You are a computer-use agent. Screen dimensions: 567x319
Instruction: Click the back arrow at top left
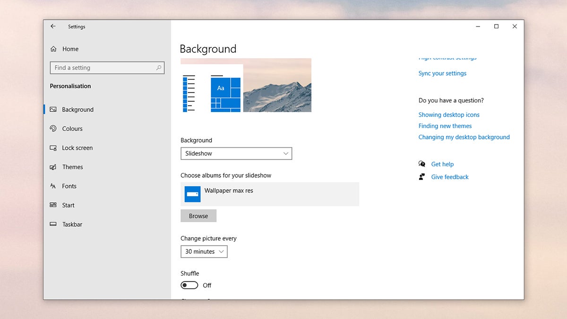point(53,26)
